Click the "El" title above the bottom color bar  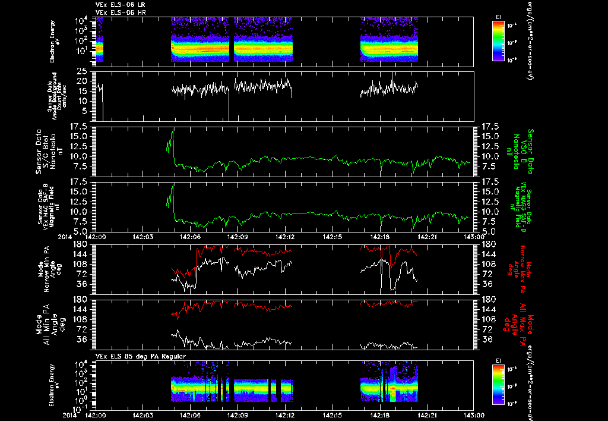click(x=498, y=361)
